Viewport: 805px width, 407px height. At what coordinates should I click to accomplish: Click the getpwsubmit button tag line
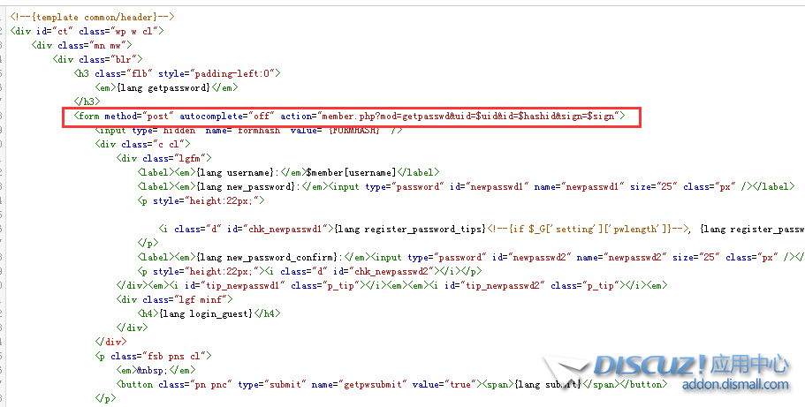[309, 384]
